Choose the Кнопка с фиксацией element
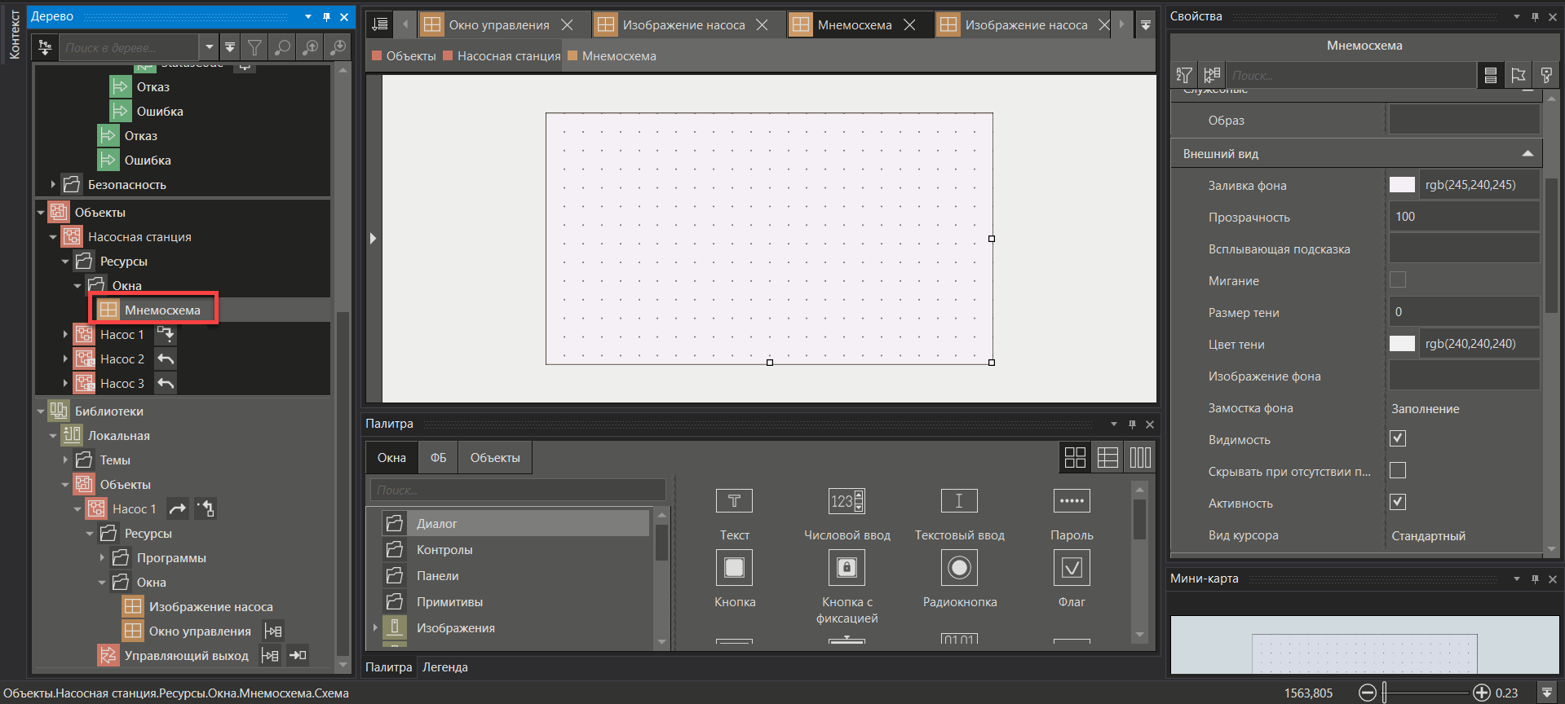 [x=847, y=568]
